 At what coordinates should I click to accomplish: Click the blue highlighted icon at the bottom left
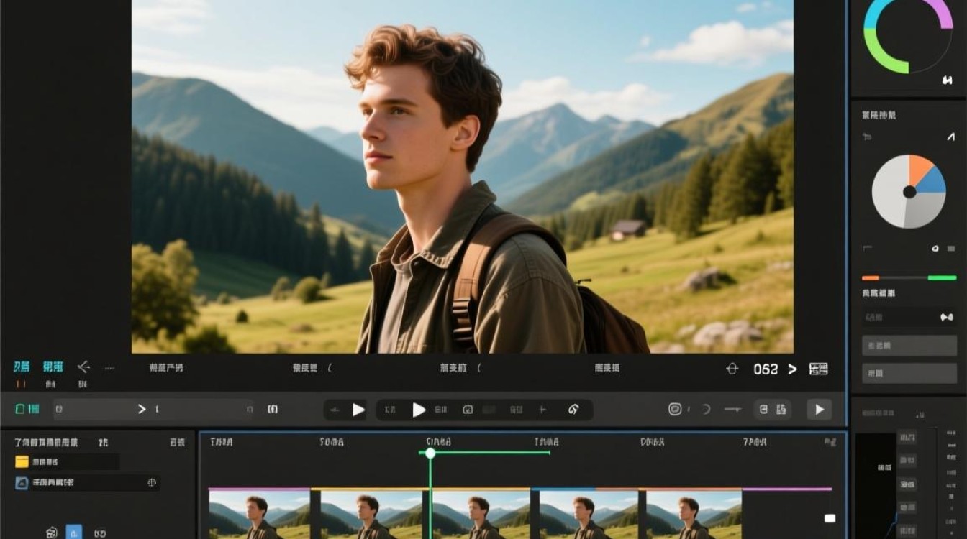74,533
